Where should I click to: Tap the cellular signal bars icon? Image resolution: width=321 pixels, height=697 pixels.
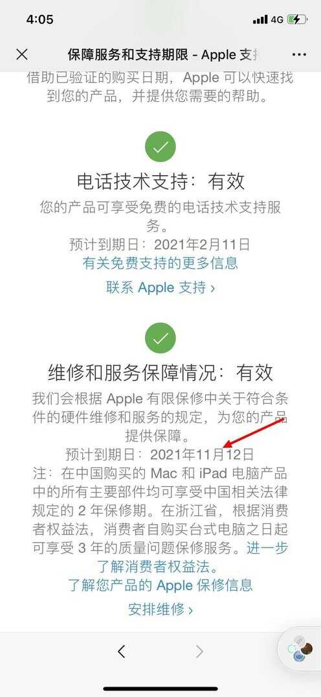tap(260, 19)
